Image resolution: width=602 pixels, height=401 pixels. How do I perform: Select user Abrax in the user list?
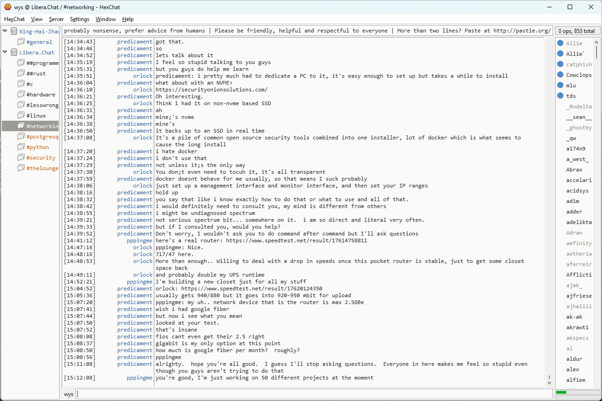click(574, 170)
